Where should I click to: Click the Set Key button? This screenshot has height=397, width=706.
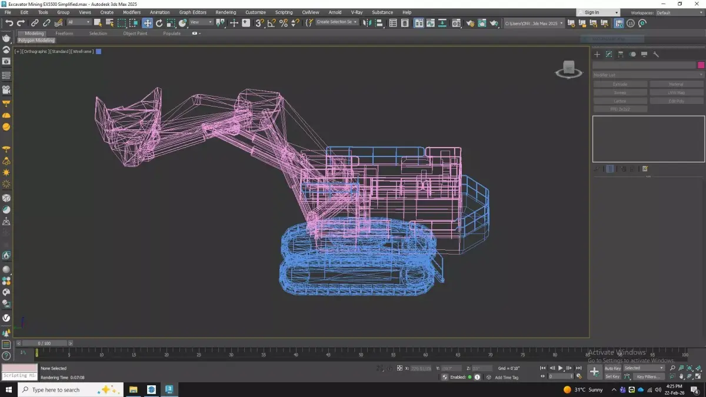point(612,376)
